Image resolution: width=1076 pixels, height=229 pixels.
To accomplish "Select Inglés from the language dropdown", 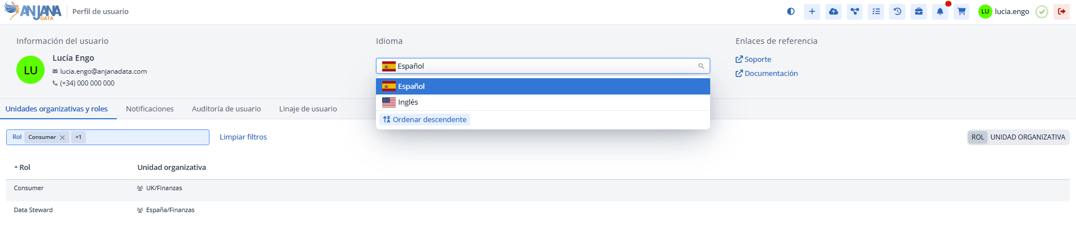I will tap(408, 102).
